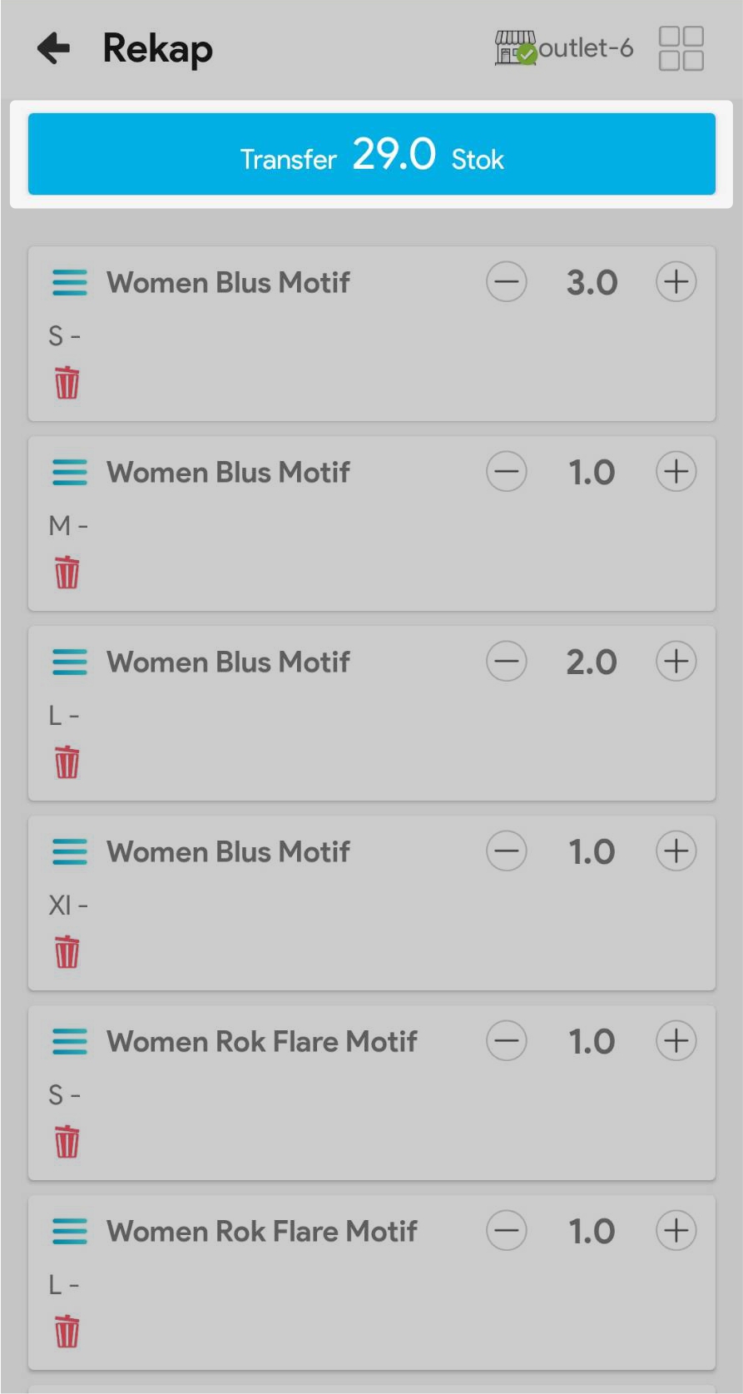Increase quantity of Women Rok Flare Motif L
The image size is (743, 1394).
[676, 1231]
